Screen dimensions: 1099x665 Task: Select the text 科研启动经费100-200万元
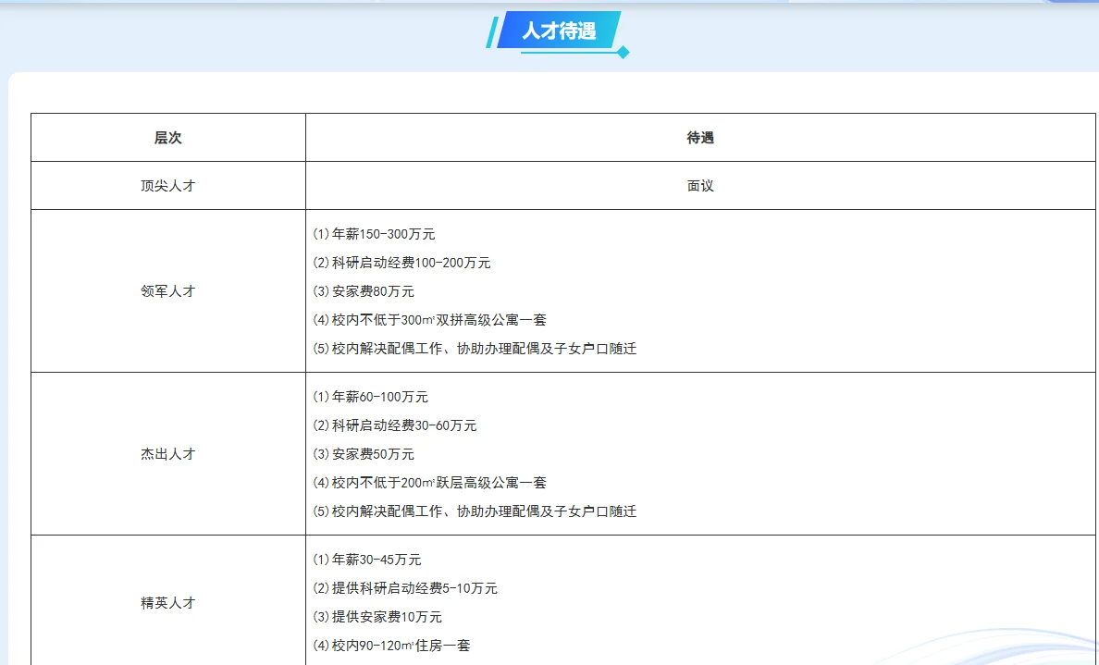(x=412, y=263)
